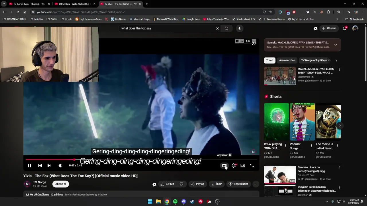367x206 pixels.
Task: Click İndir download button
Action: pos(216,184)
